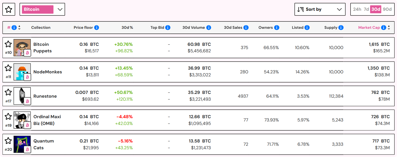
Task: Click the Ordinal Maxi Biz thumbnail image
Action: point(22,120)
